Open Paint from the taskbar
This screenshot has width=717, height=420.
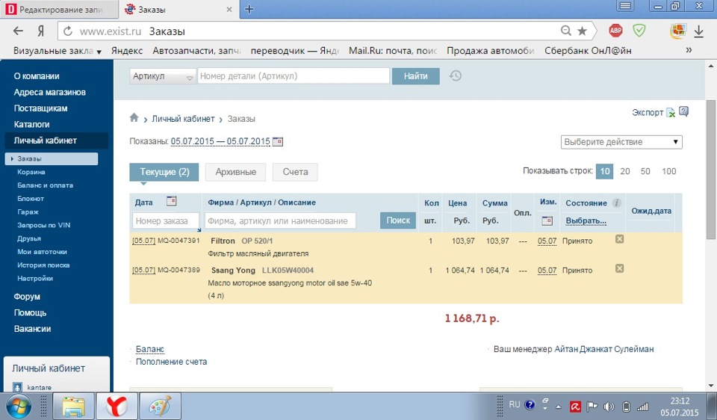pos(160,407)
